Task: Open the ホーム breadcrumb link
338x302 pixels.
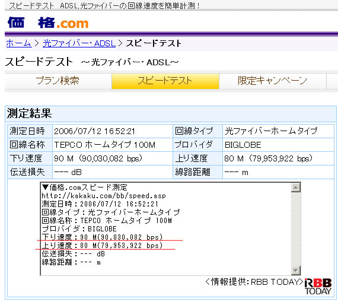Action: (x=19, y=43)
